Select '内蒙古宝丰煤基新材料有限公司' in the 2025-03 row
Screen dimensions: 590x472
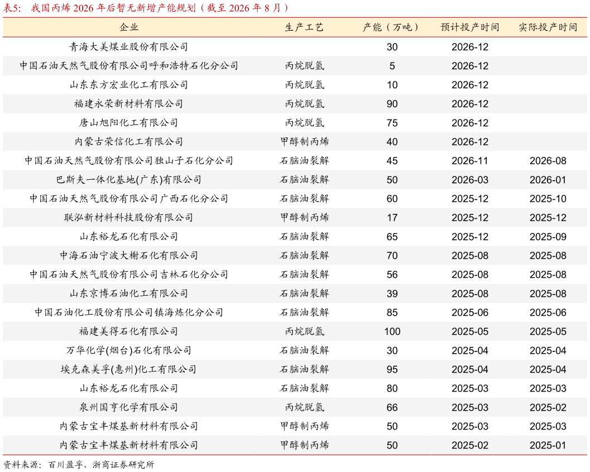click(x=129, y=426)
